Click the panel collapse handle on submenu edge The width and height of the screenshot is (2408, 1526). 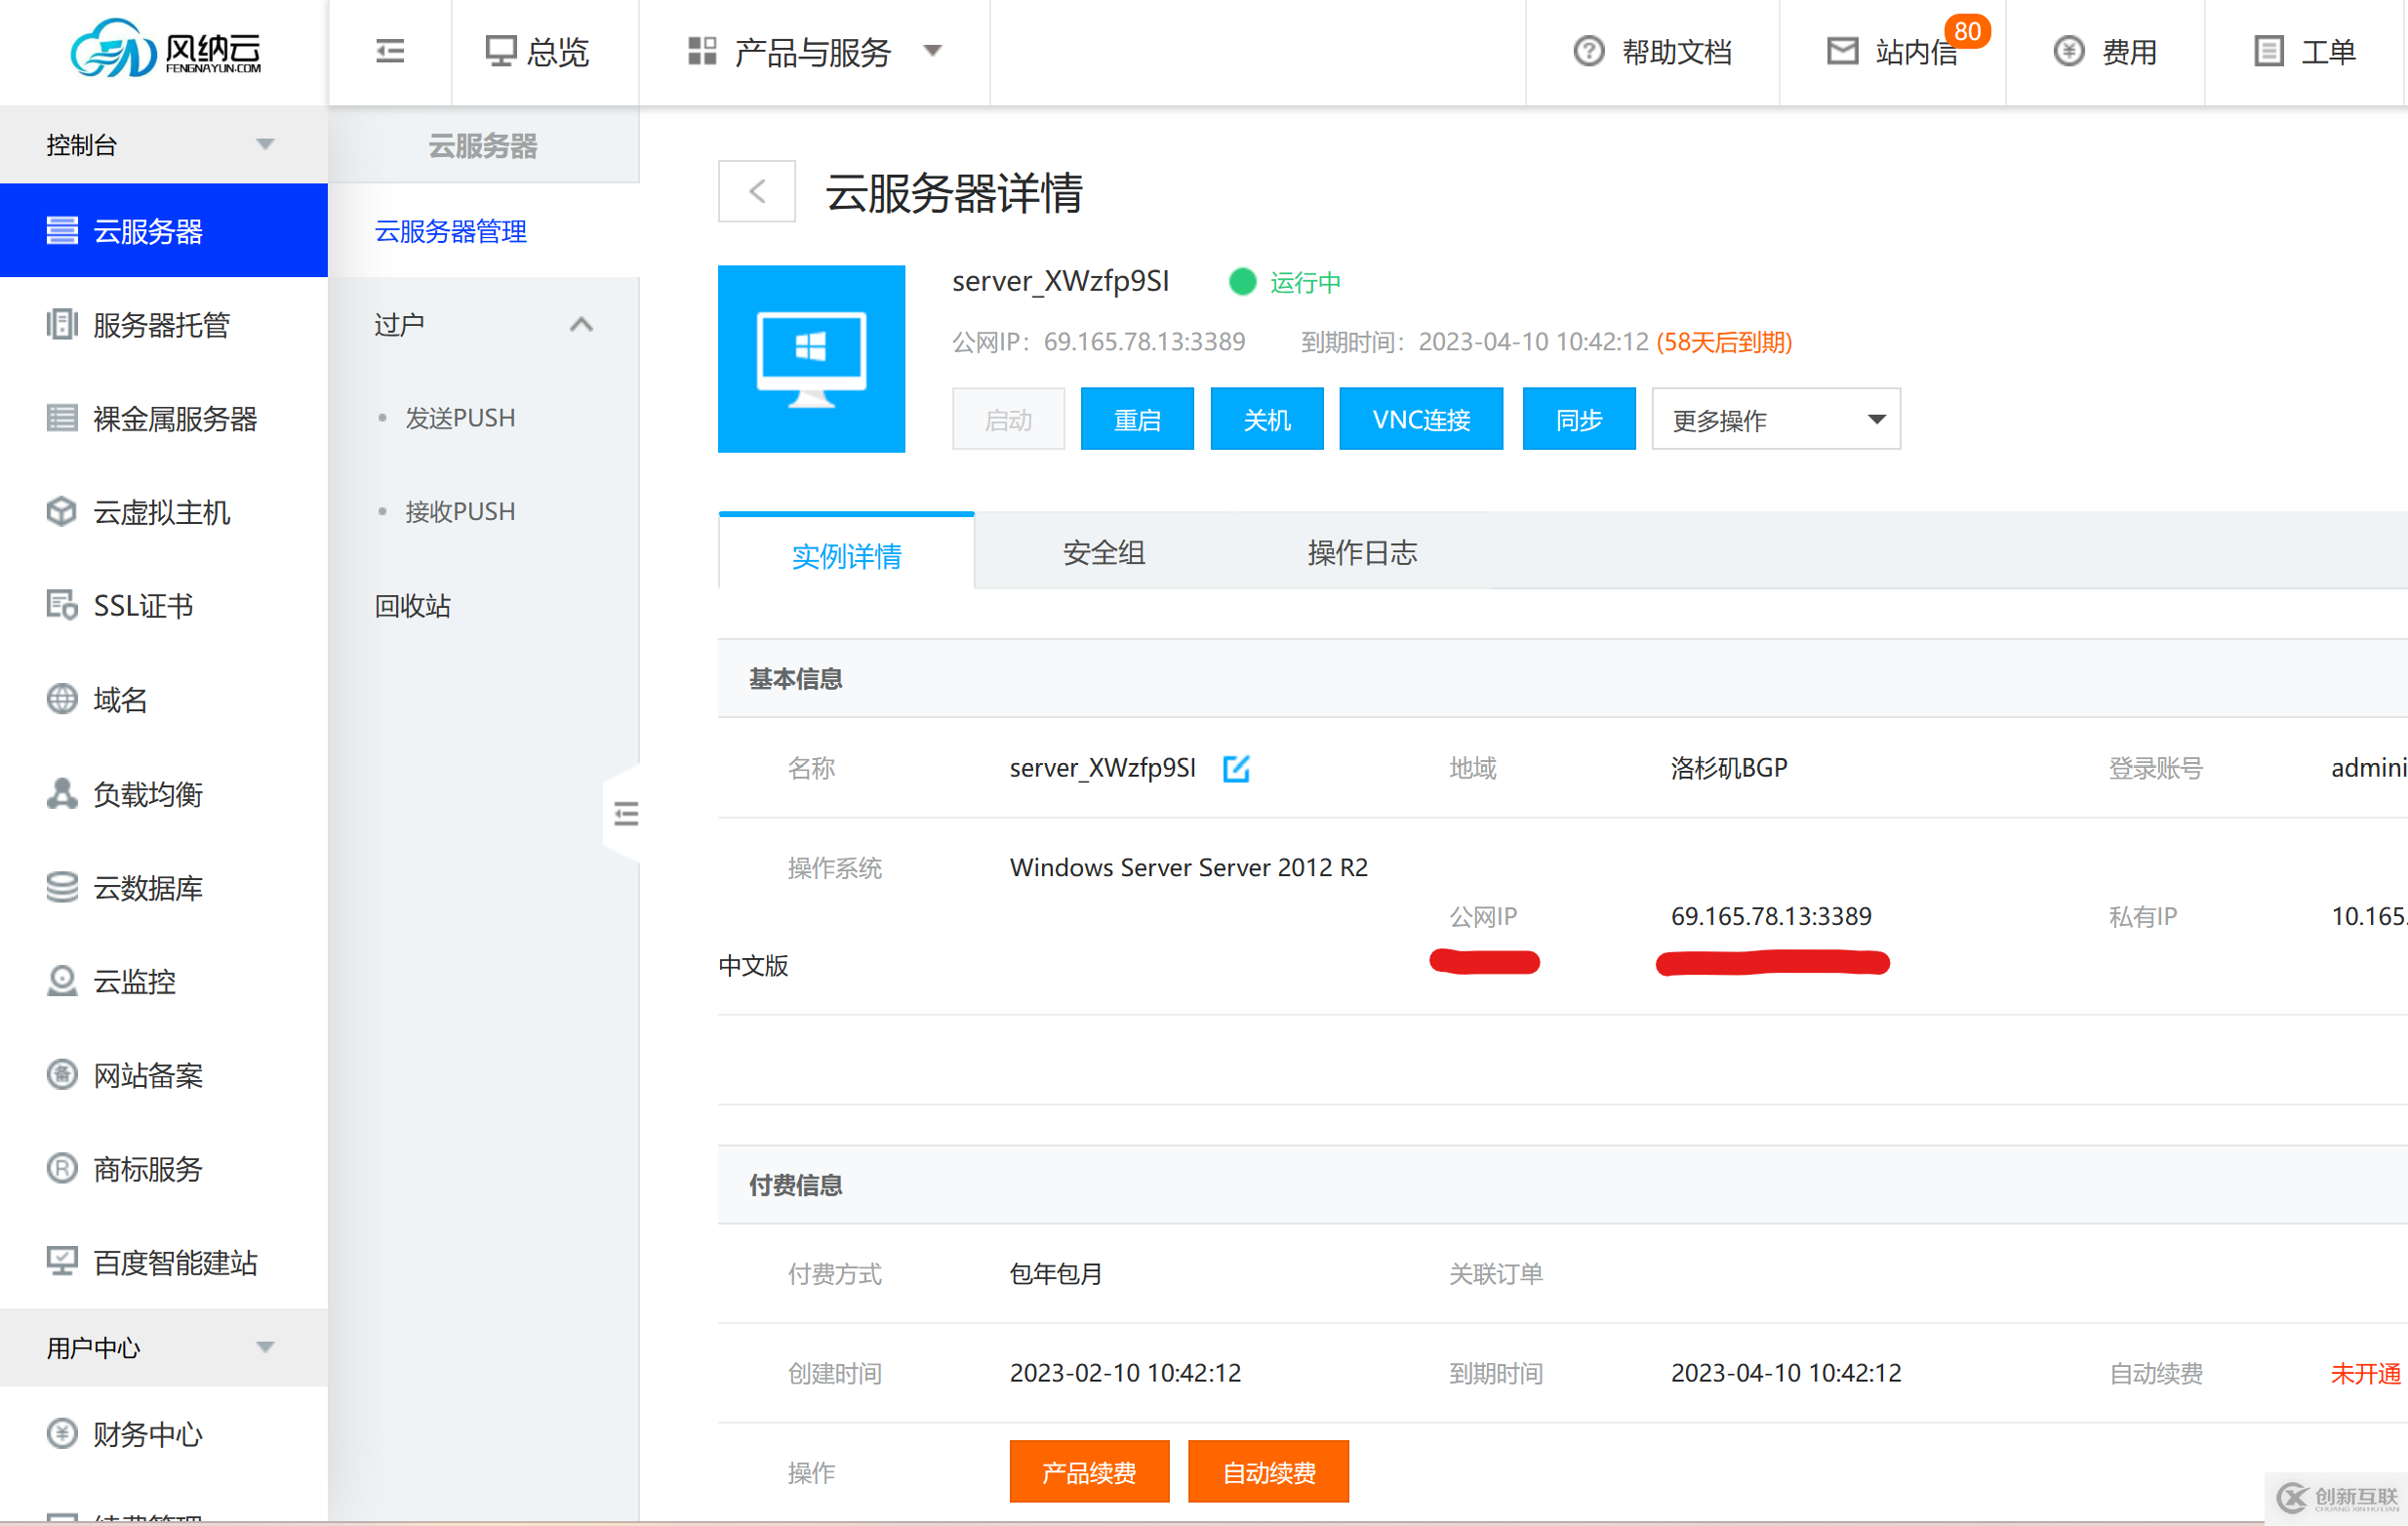pyautogui.click(x=625, y=814)
